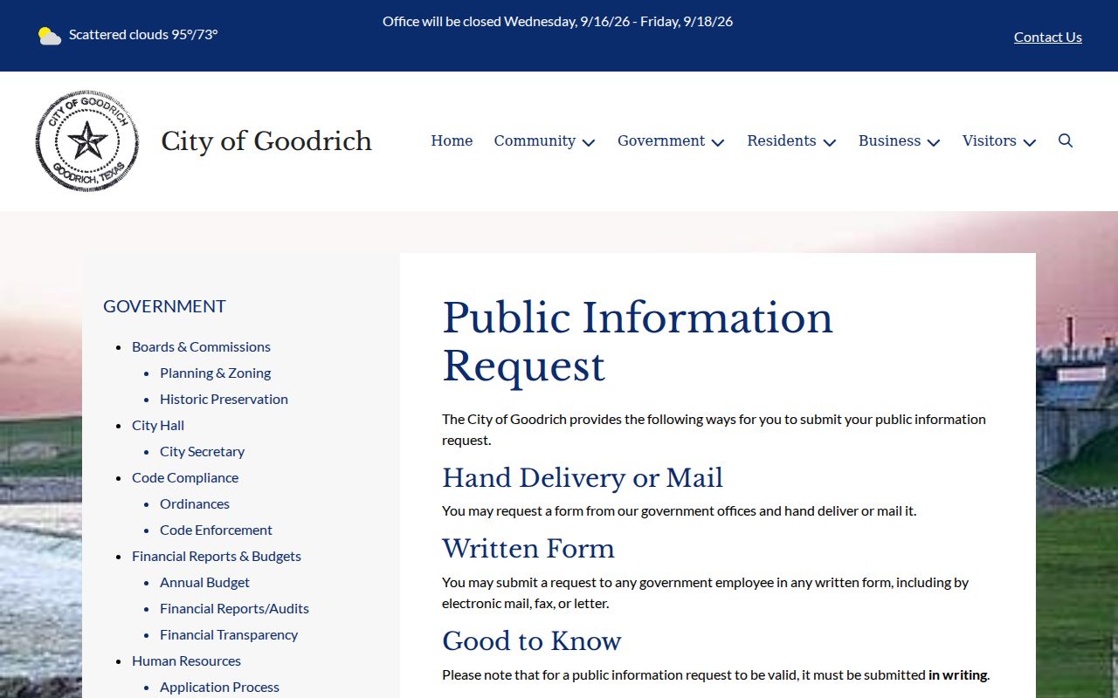Open the Code Enforcement link
The height and width of the screenshot is (698, 1118).
pyautogui.click(x=216, y=530)
